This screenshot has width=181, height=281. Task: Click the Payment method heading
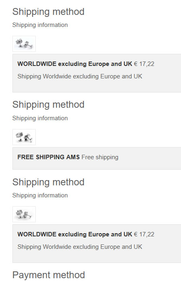(49, 275)
